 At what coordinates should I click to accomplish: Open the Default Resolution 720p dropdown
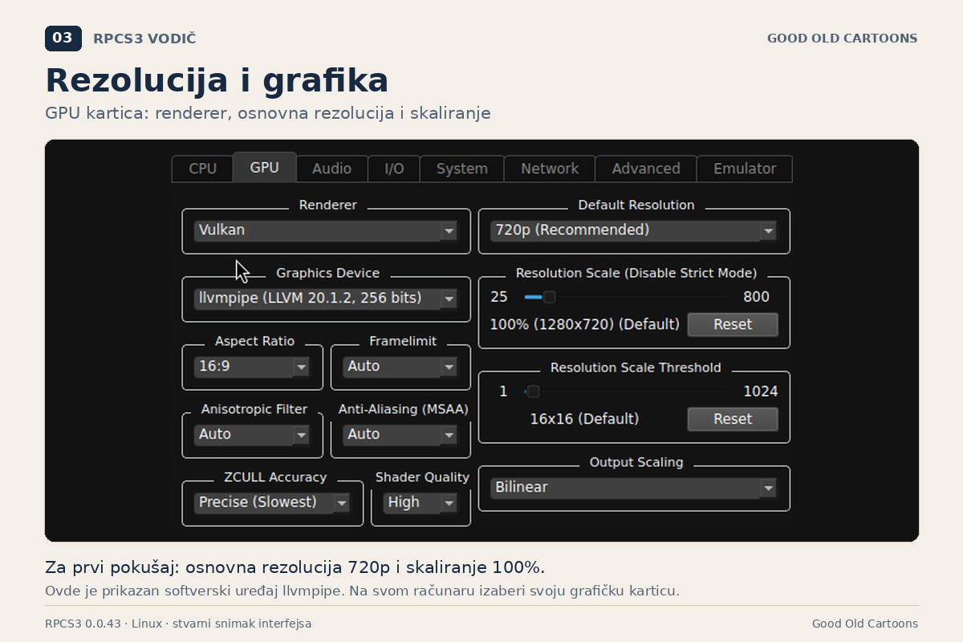pos(634,230)
